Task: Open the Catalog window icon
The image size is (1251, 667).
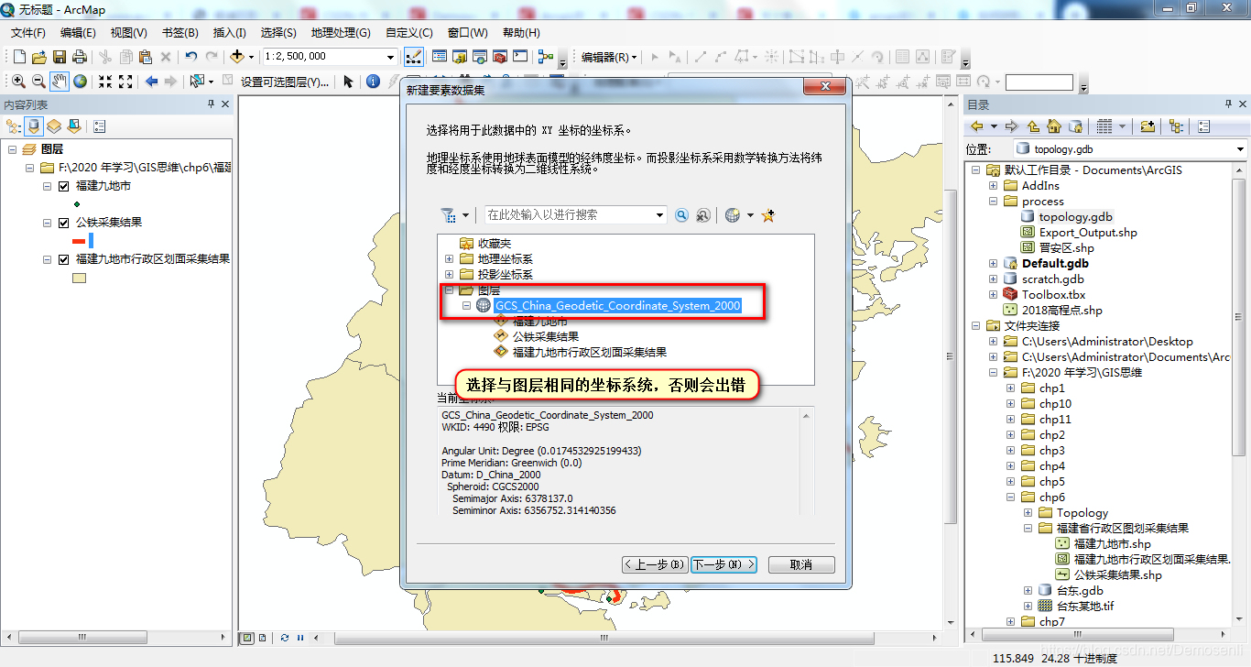Action: [x=460, y=57]
